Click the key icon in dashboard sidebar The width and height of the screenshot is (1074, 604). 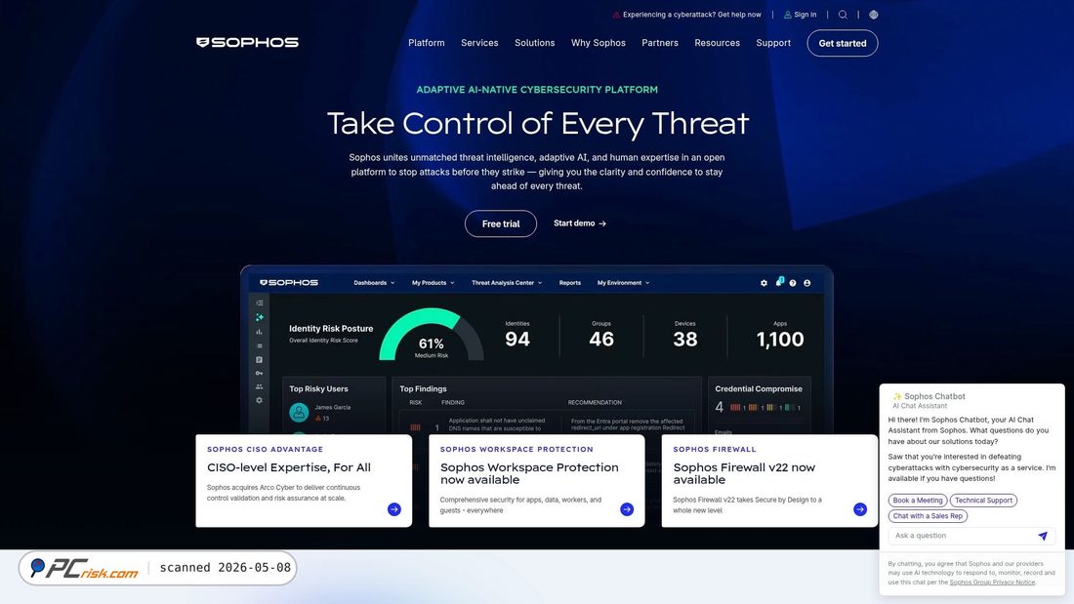click(x=259, y=373)
